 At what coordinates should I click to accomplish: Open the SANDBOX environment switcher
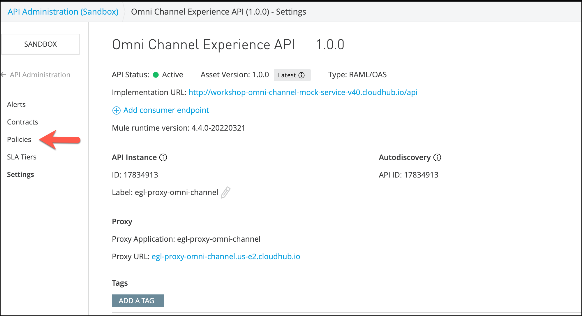coord(40,44)
